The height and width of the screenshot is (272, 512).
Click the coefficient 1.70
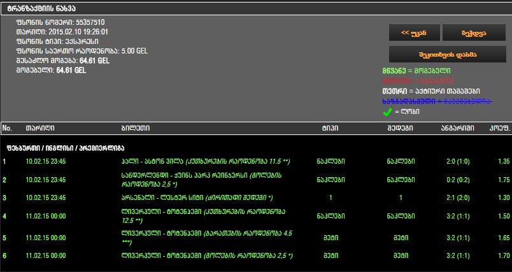tap(504, 255)
